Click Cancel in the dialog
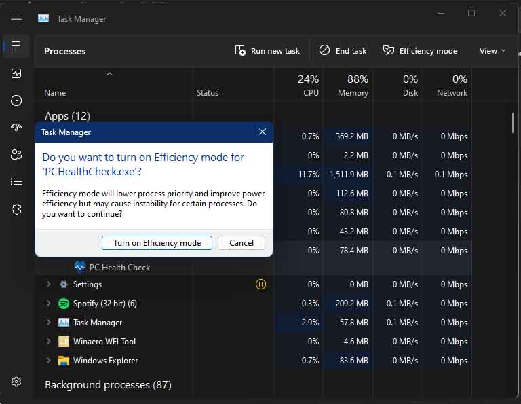 (x=242, y=242)
